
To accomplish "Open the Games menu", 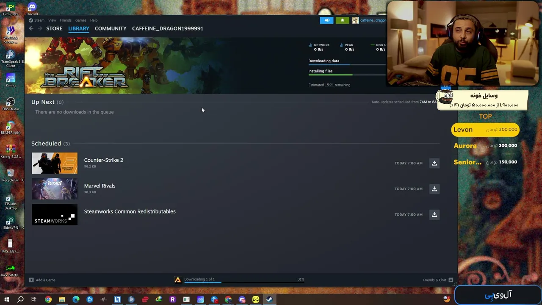I will pos(81,20).
